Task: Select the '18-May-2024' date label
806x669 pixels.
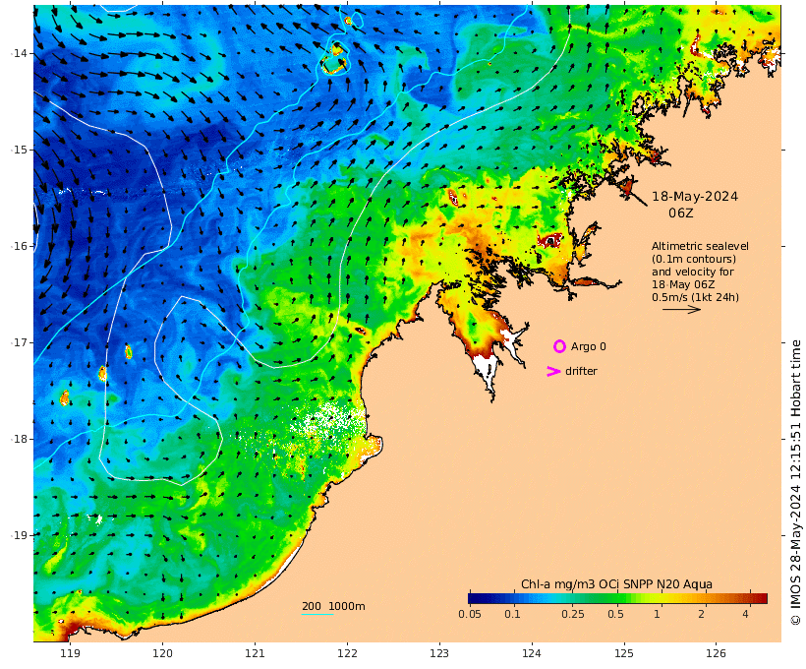Action: pyautogui.click(x=695, y=197)
